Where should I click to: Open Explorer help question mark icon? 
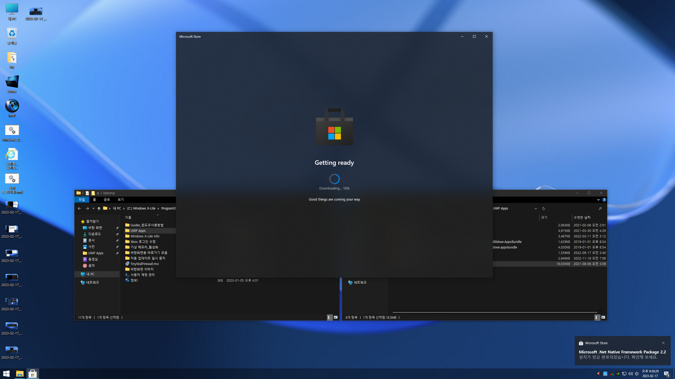coord(604,200)
